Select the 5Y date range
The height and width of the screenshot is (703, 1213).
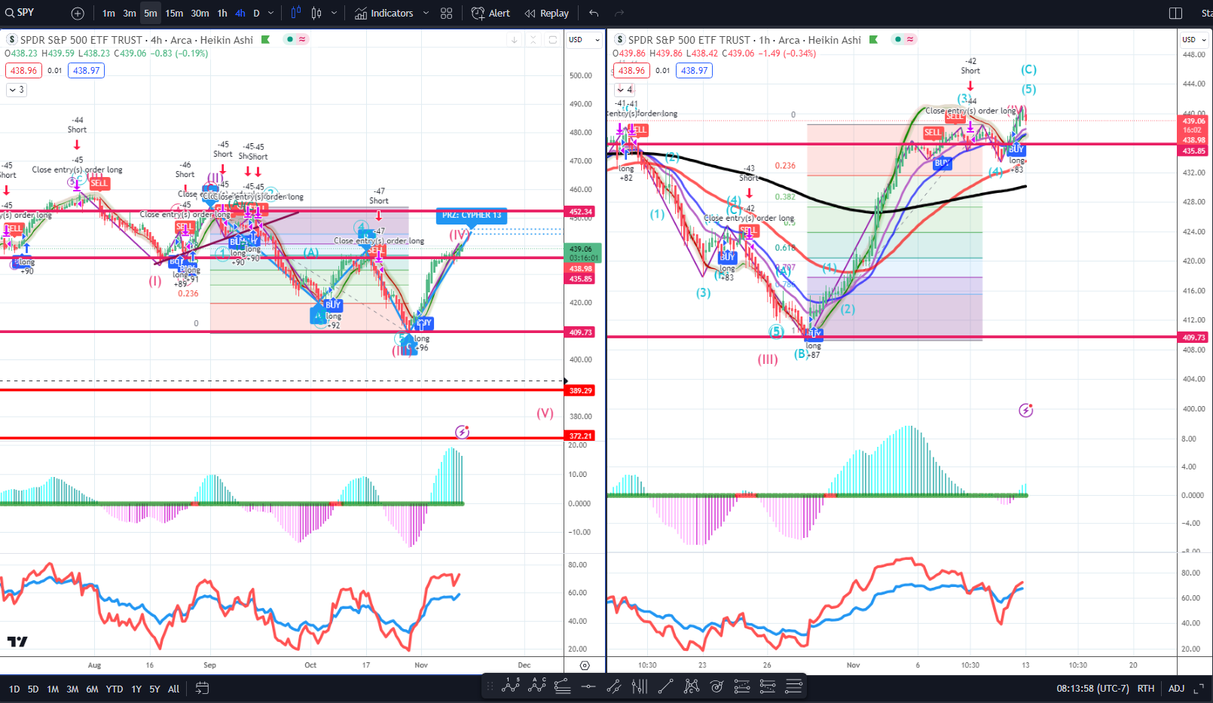154,689
